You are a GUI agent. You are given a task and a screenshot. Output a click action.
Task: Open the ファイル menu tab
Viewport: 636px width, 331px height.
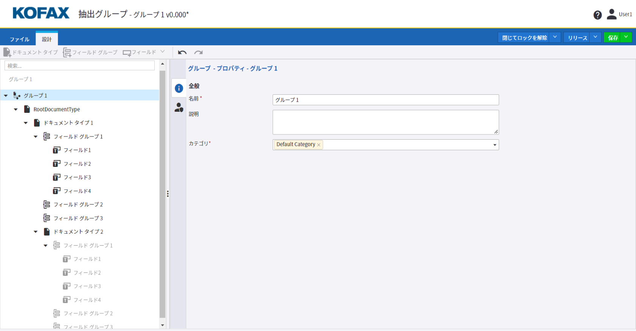(19, 39)
